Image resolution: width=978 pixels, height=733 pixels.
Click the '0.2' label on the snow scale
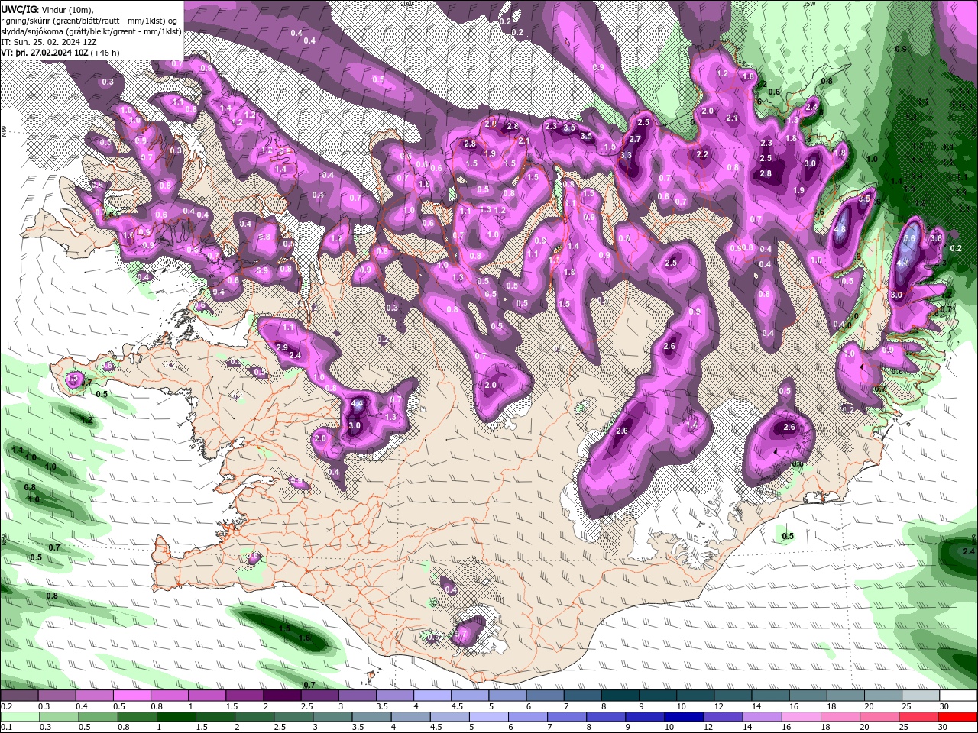click(6, 706)
